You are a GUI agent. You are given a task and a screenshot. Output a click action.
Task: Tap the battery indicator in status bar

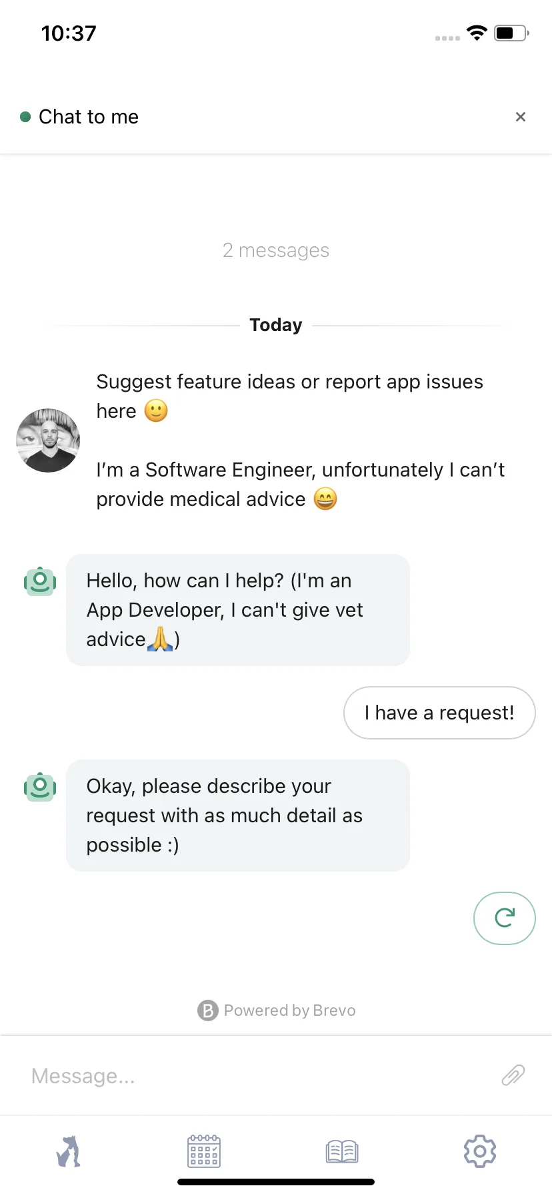coord(511,33)
